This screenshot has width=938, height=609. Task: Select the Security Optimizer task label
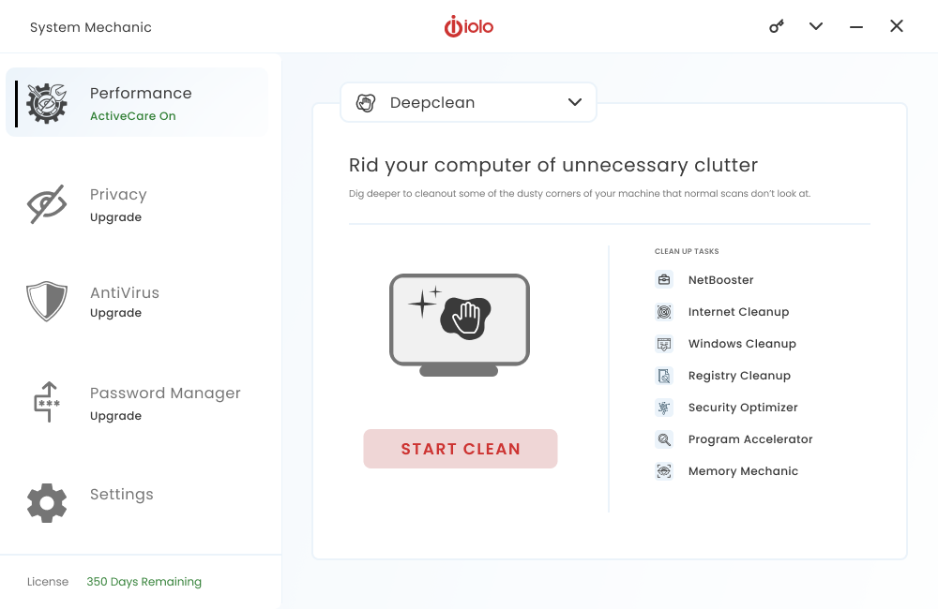[x=743, y=408]
